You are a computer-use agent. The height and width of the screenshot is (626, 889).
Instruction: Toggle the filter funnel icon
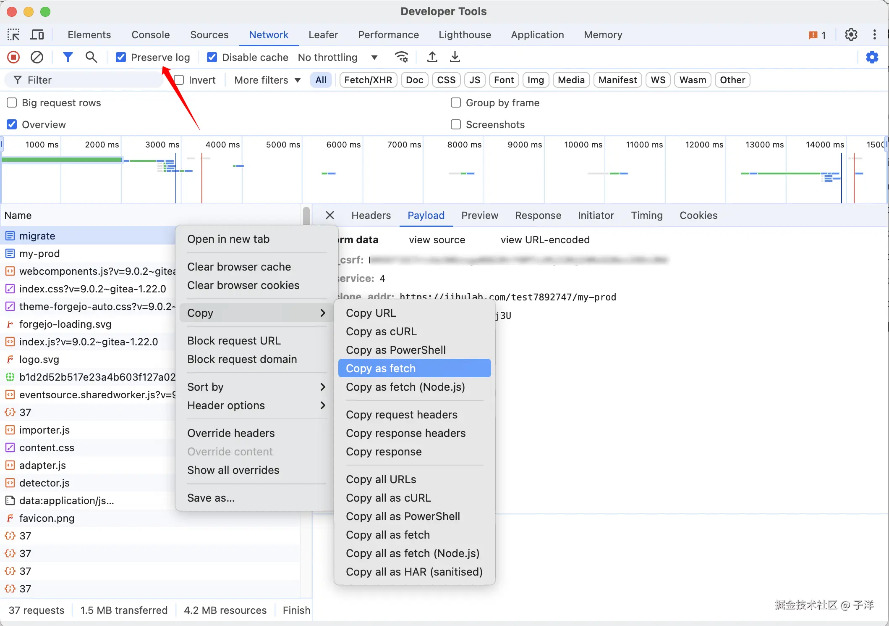(68, 57)
